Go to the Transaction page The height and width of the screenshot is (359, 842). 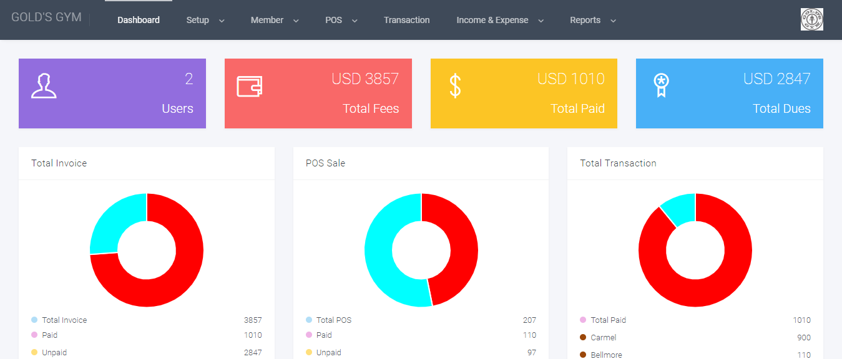pyautogui.click(x=407, y=20)
